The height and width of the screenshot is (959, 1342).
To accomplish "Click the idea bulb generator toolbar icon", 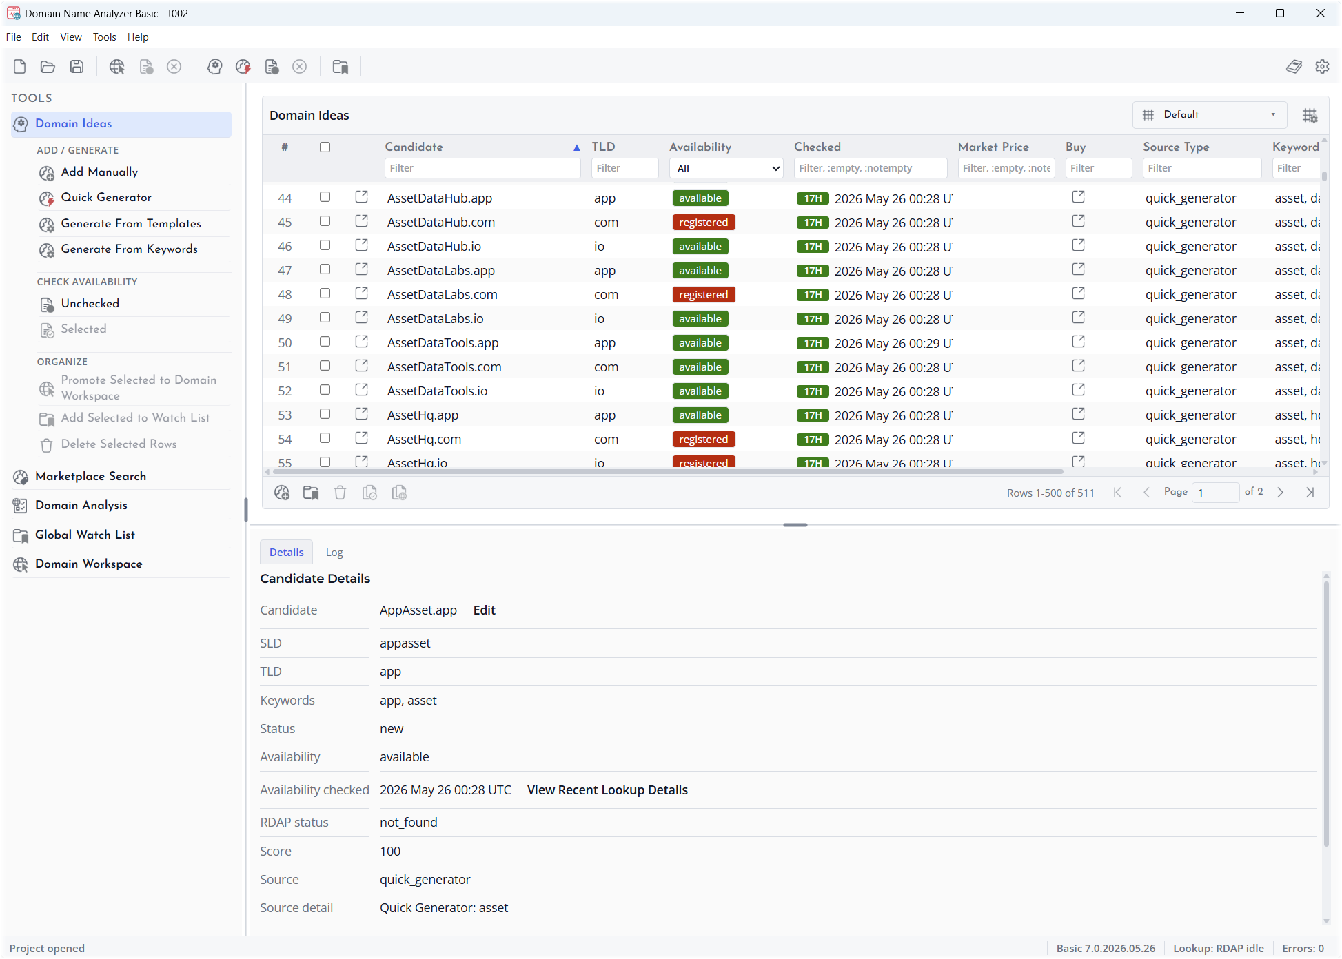I will [x=214, y=67].
